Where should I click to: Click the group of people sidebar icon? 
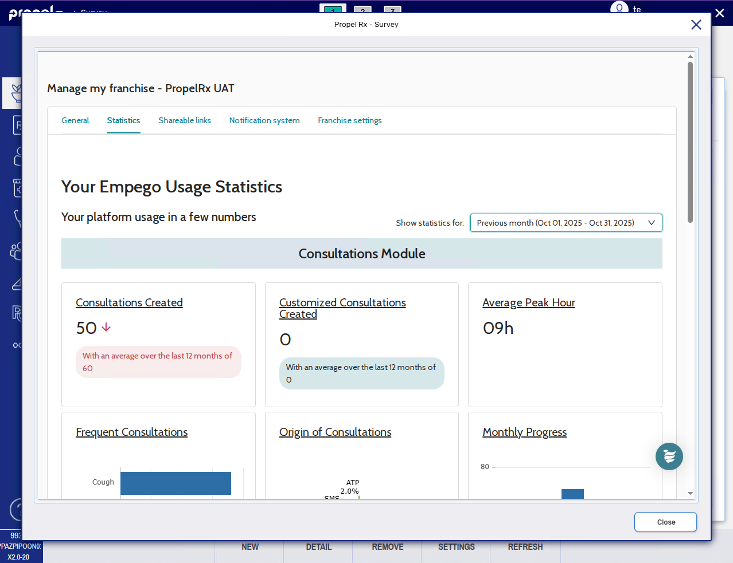point(16,250)
